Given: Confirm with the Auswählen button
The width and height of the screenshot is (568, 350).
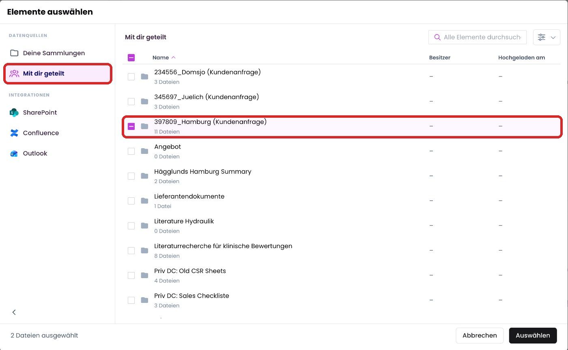Looking at the screenshot, I should tap(533, 335).
